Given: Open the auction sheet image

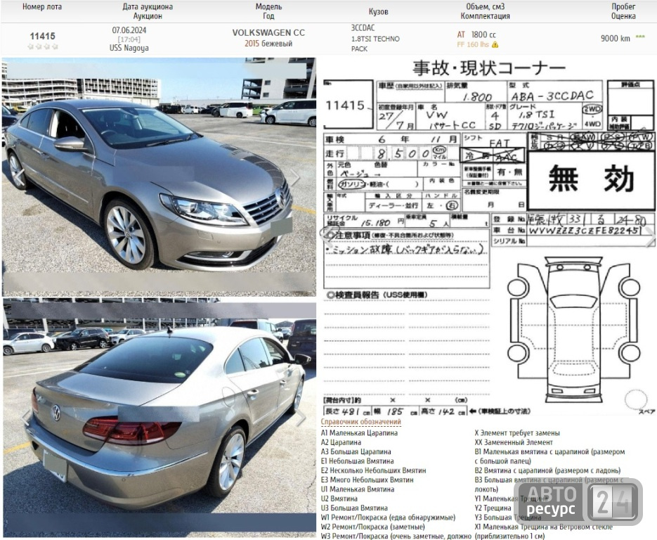Looking at the screenshot, I should (x=488, y=237).
